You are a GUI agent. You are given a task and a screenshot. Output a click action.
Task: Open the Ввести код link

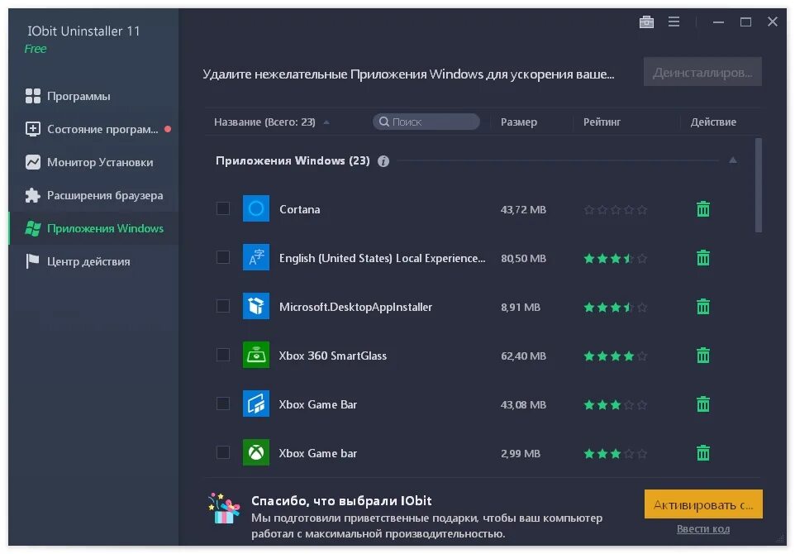pos(703,528)
